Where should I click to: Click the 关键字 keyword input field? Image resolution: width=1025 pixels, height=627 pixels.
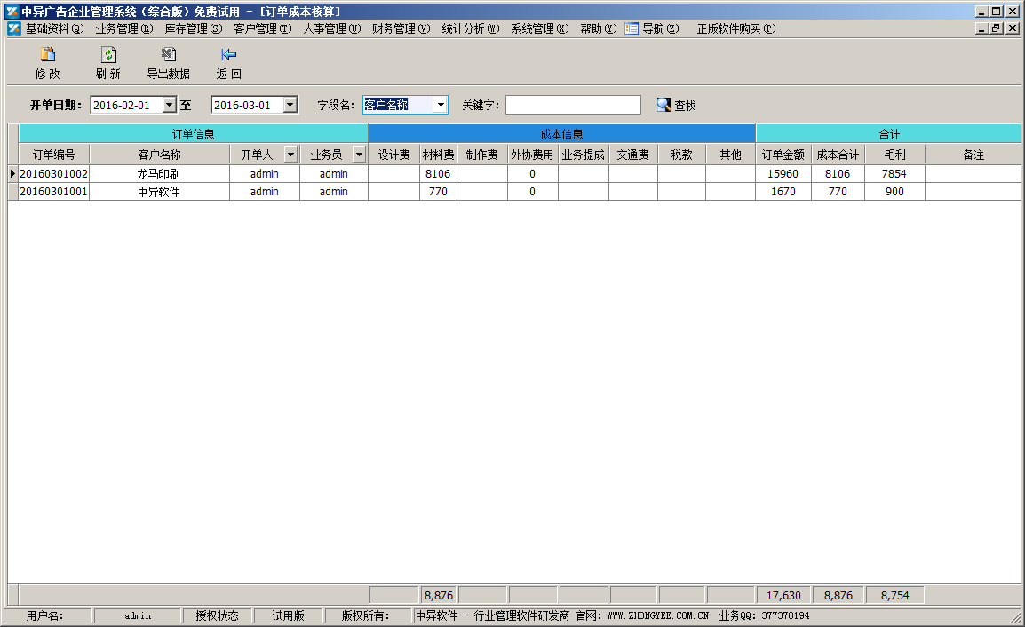[573, 105]
